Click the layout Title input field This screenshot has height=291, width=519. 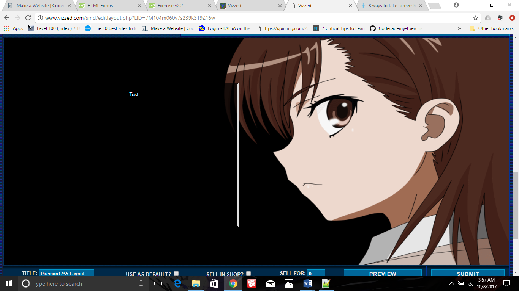point(66,274)
